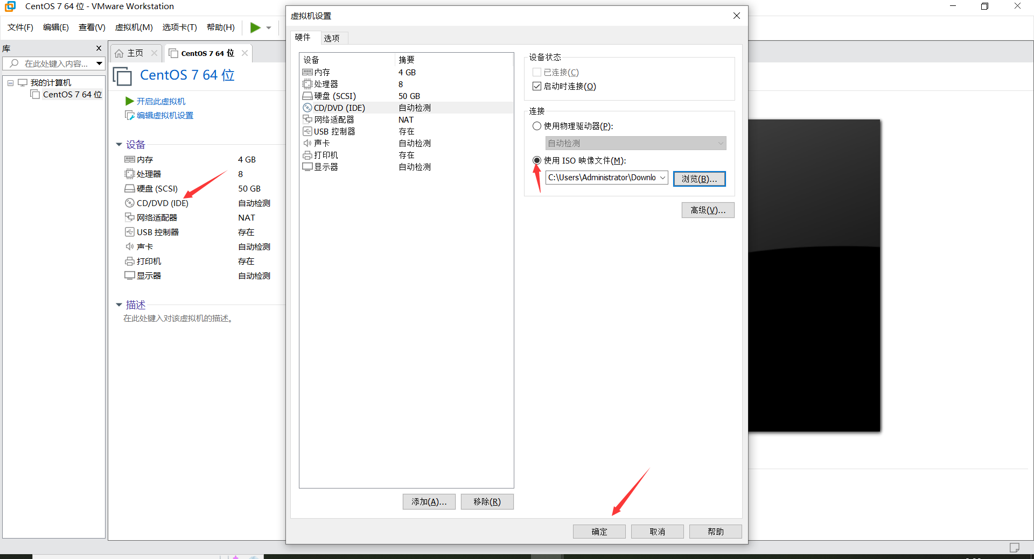Click the 编辑虚拟机设置 link

pos(165,115)
